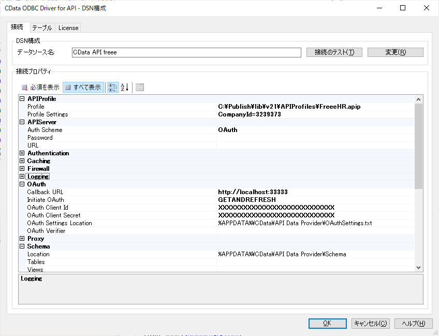Click the Password property value cell
Screen dimensions: 439x336
click(x=315, y=138)
